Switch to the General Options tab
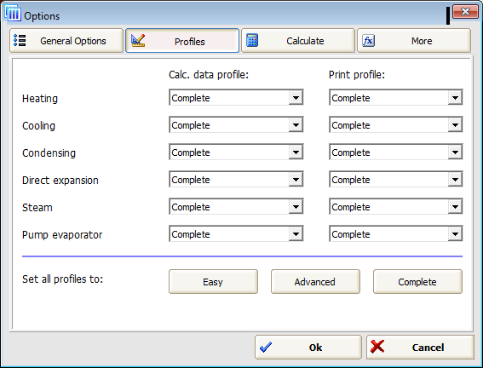This screenshot has width=483, height=368. point(66,41)
